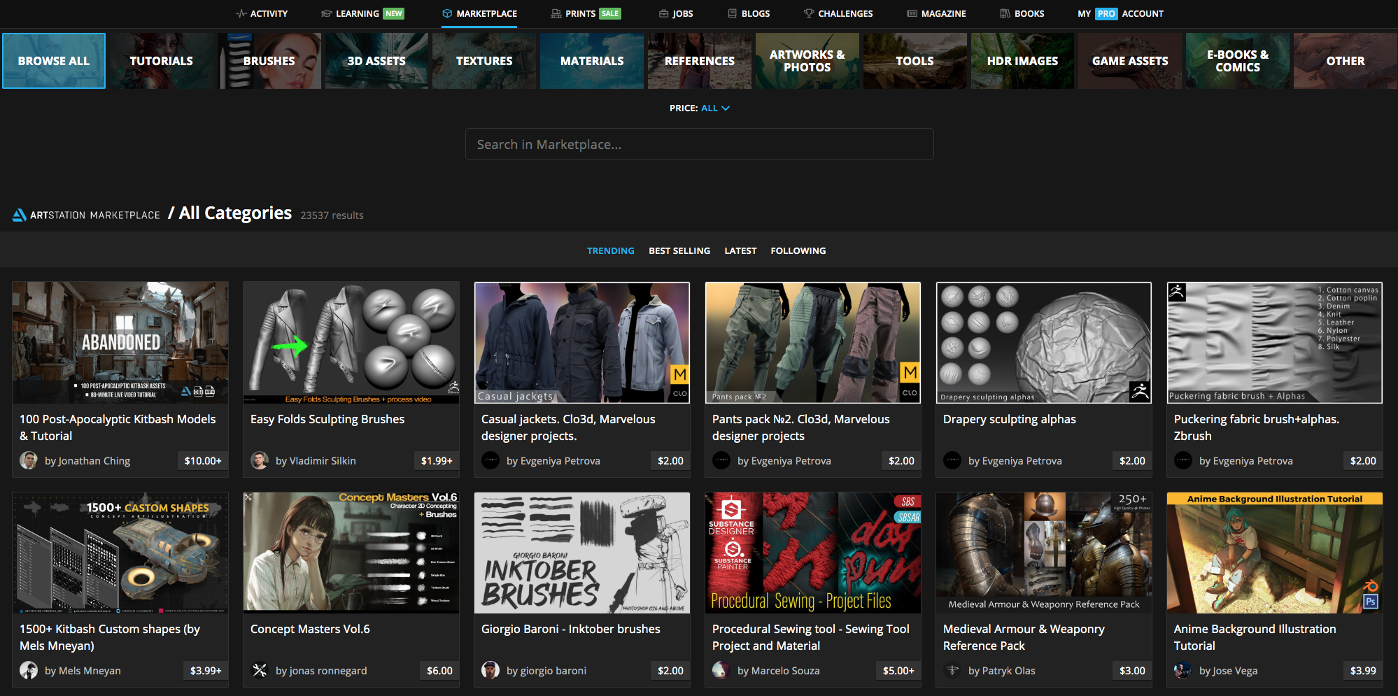Sort by Best Selling
1398x696 pixels.
679,250
